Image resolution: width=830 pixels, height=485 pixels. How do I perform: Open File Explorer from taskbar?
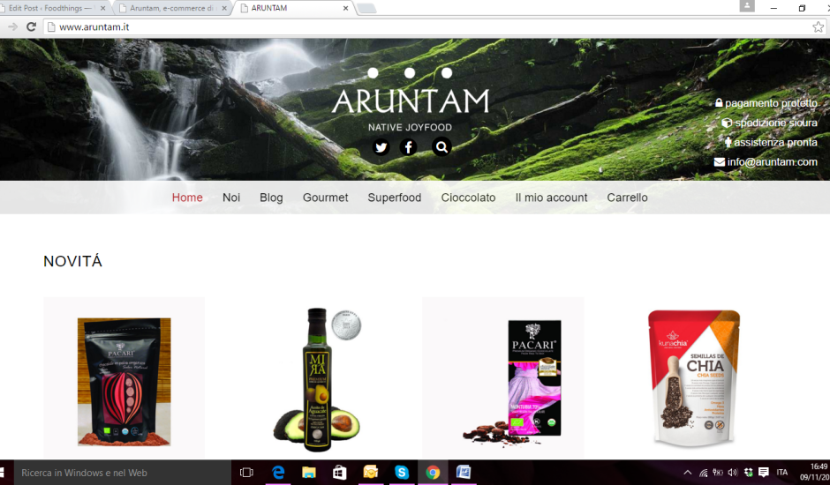point(309,473)
